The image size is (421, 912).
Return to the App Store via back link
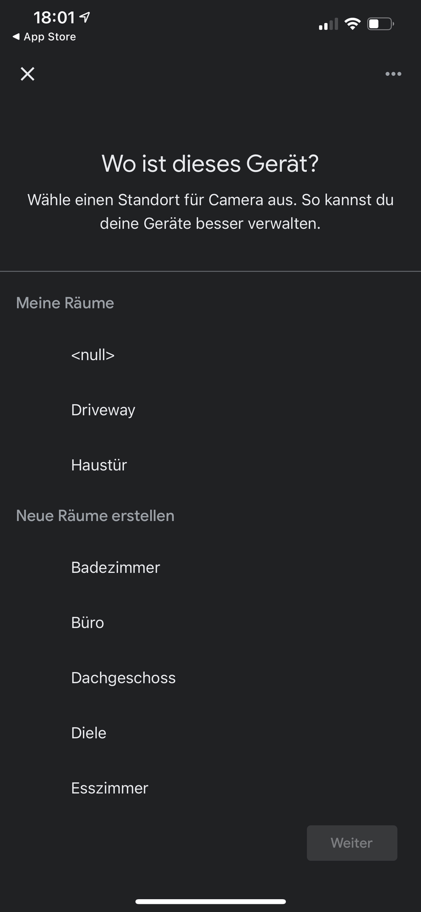click(x=43, y=36)
